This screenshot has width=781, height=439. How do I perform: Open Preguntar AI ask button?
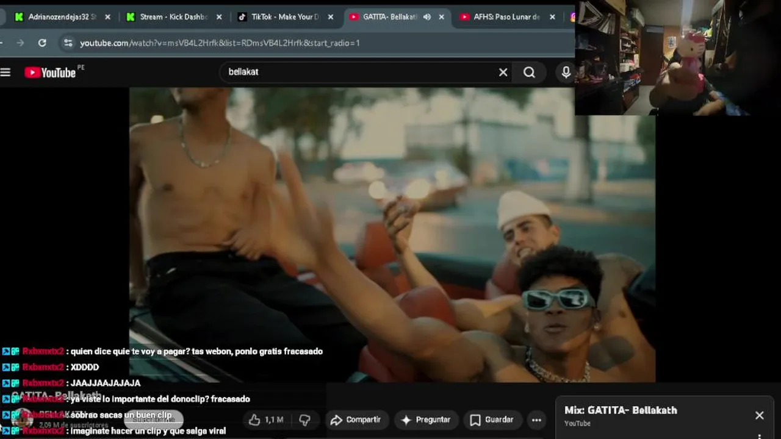tap(427, 419)
